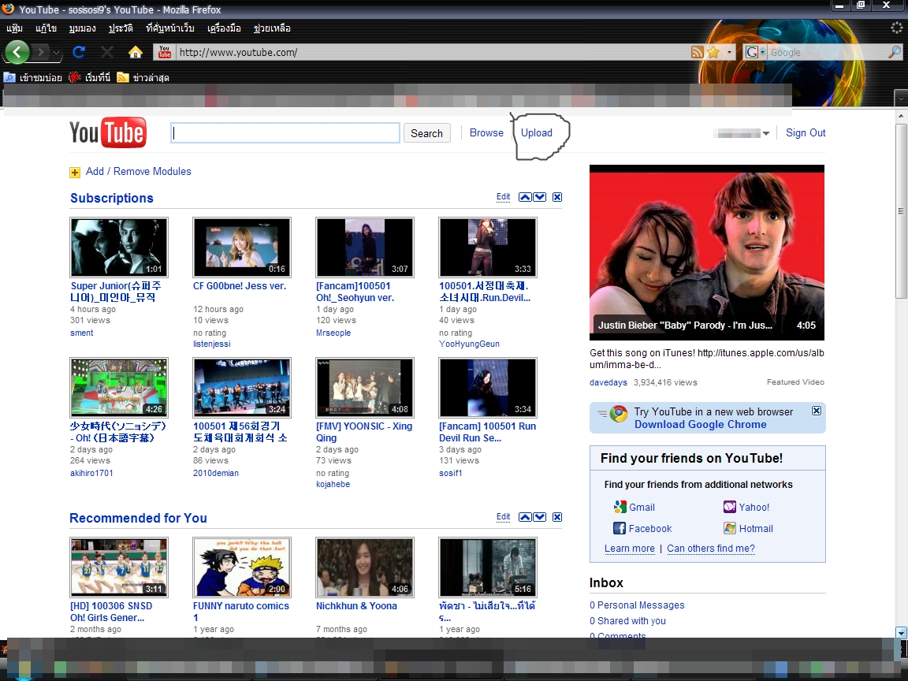Open 0 Personal Messages in Inbox

click(x=637, y=605)
